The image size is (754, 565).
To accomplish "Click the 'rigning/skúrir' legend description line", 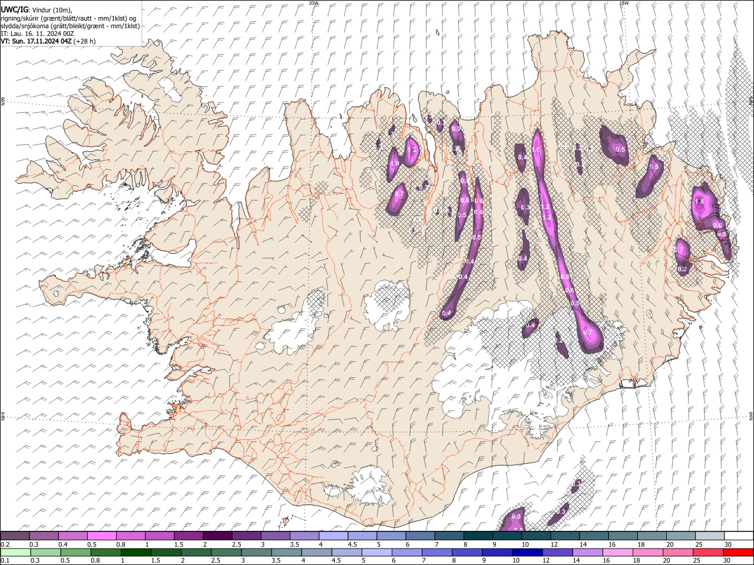I will click(x=68, y=18).
